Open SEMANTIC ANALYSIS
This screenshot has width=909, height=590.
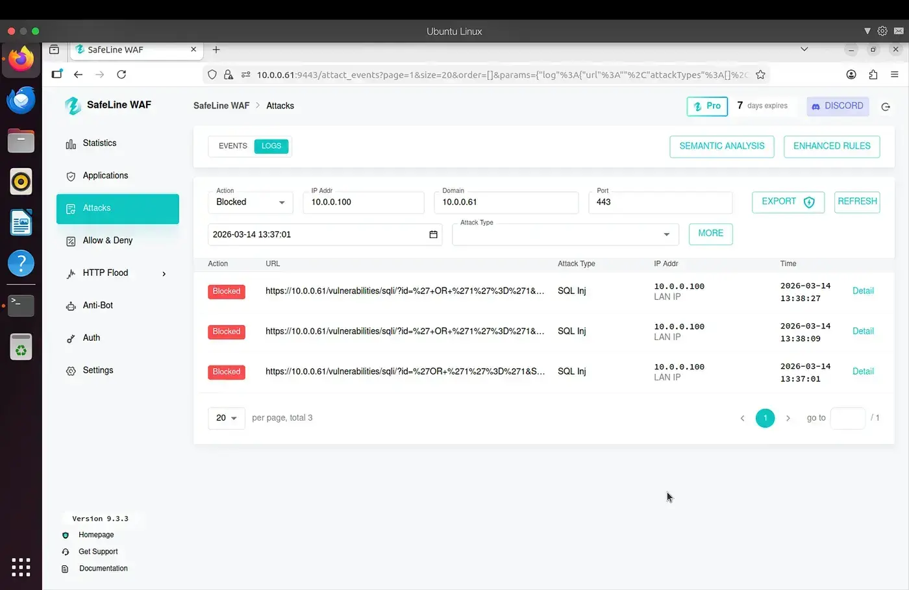pyautogui.click(x=722, y=147)
